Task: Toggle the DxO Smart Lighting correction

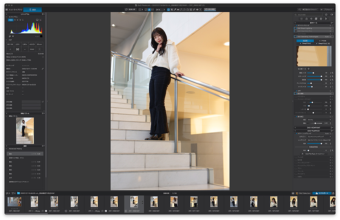Action: (x=296, y=28)
